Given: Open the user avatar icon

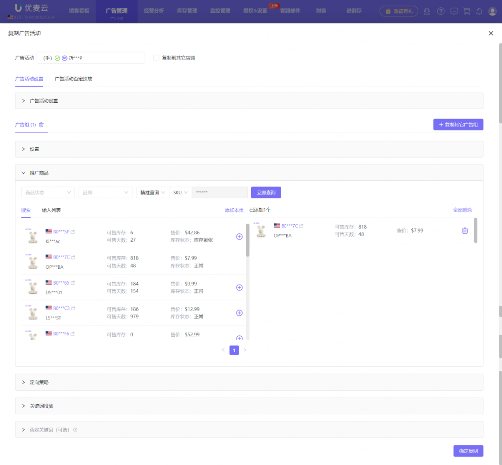Looking at the screenshot, I should (492, 12).
